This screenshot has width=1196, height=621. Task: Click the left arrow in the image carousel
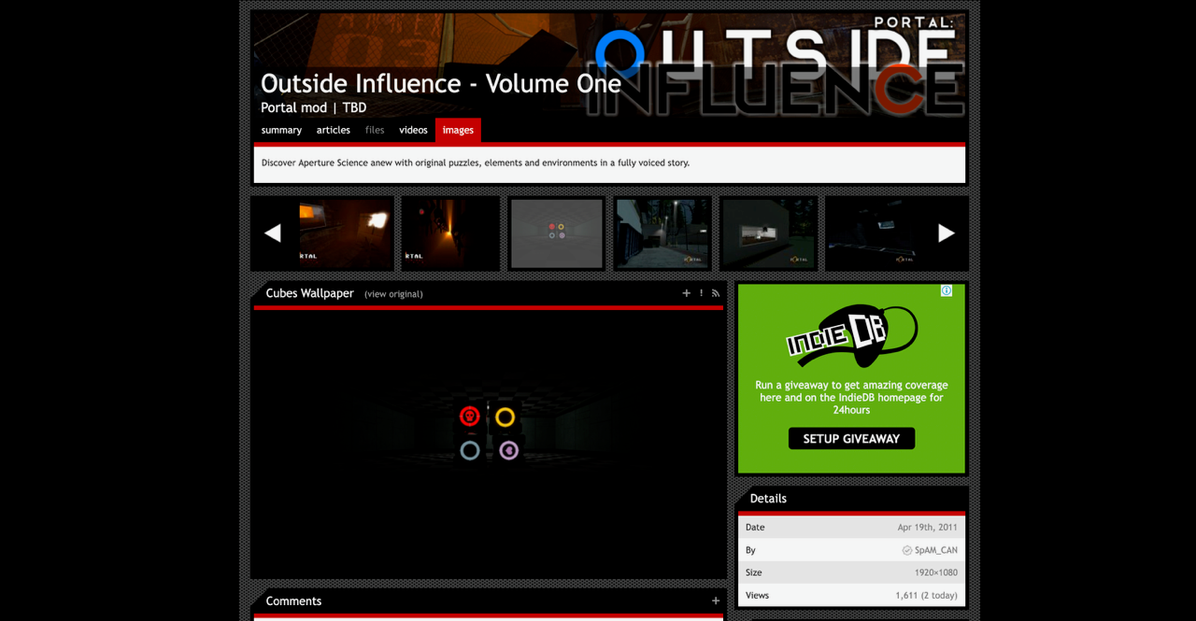[x=272, y=233]
